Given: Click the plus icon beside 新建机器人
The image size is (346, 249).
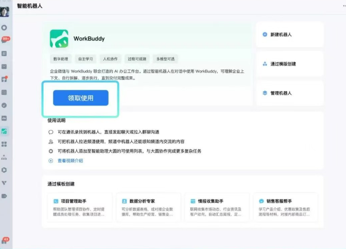Looking at the screenshot, I should (265, 35).
